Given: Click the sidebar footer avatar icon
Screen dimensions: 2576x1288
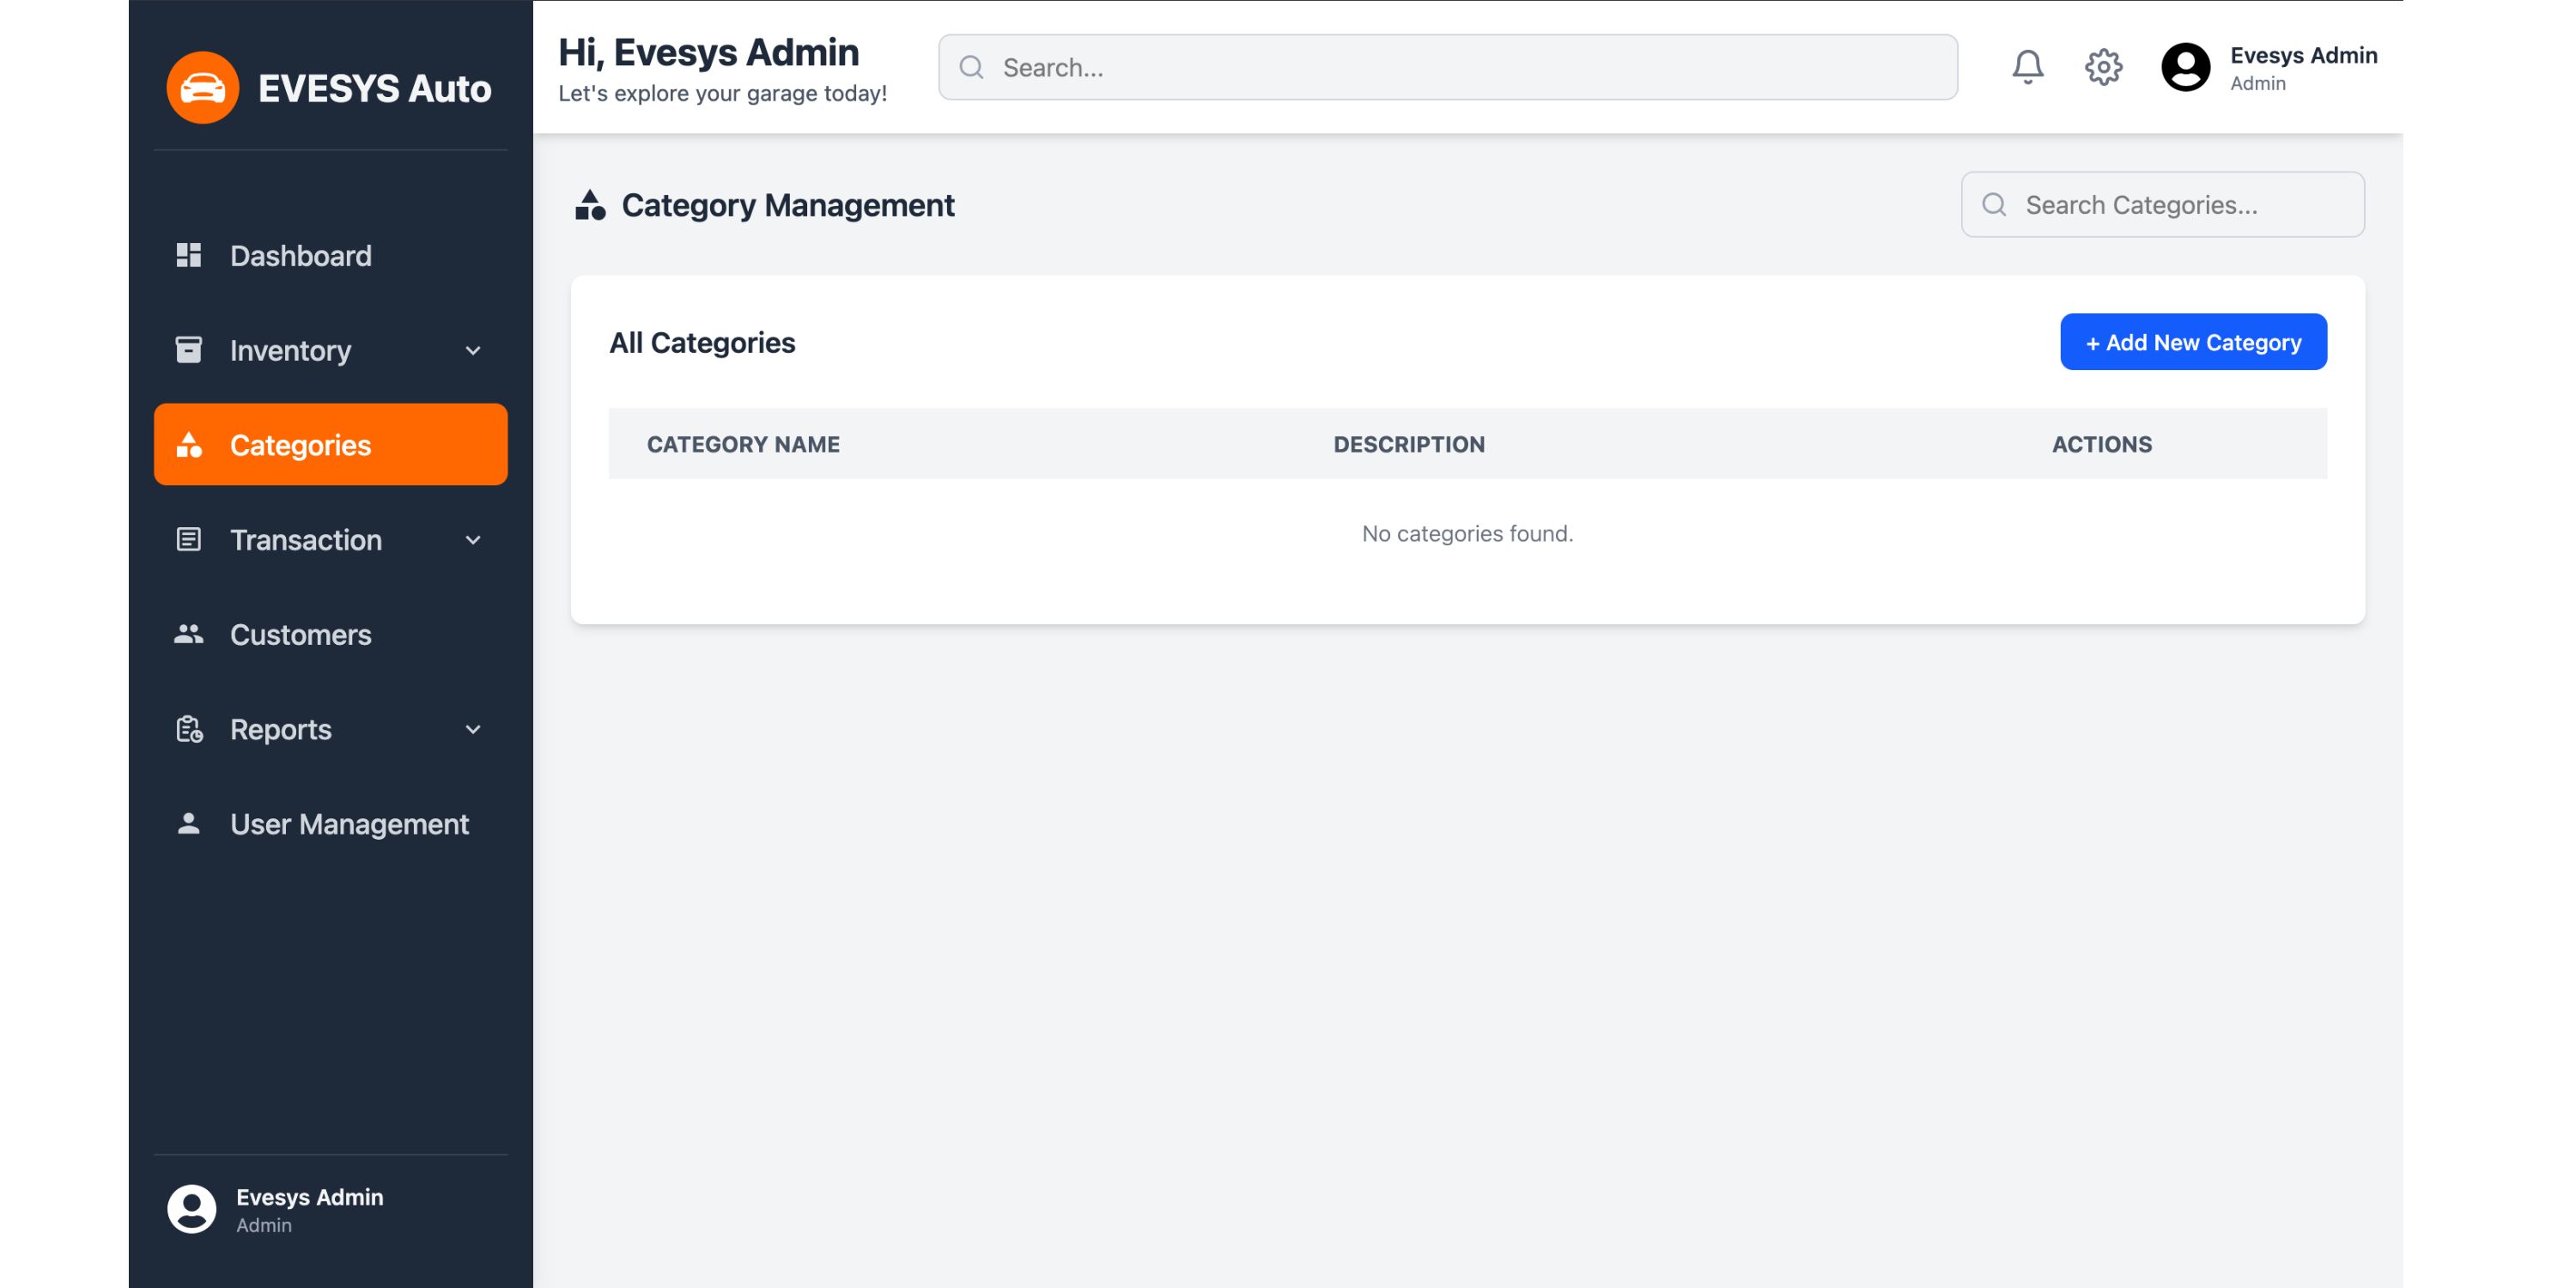Looking at the screenshot, I should click(x=191, y=1209).
